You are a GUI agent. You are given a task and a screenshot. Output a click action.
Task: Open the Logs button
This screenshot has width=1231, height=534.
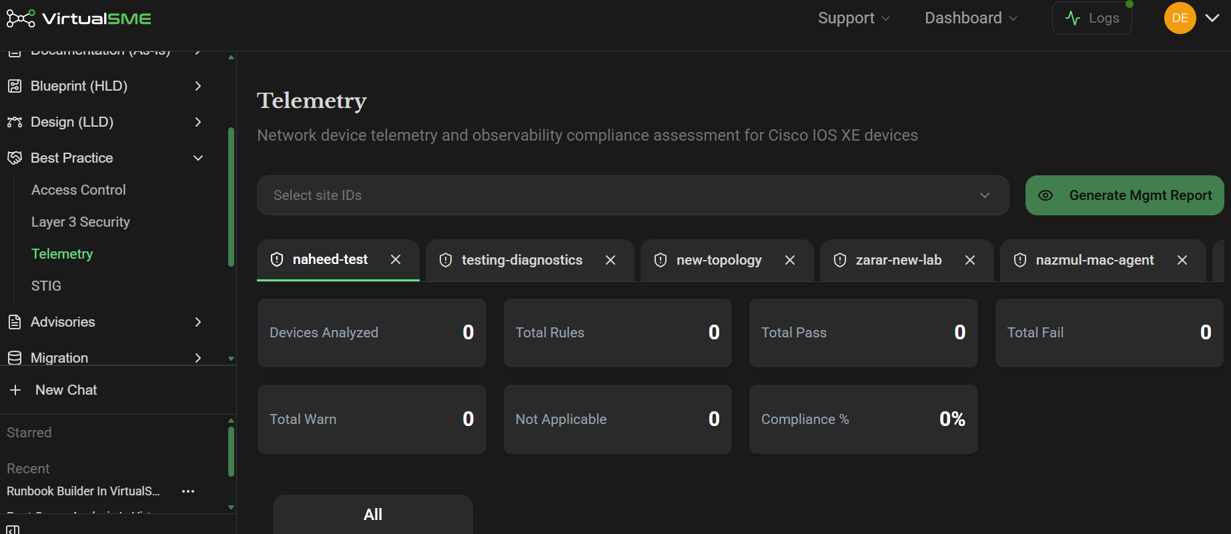pyautogui.click(x=1092, y=18)
